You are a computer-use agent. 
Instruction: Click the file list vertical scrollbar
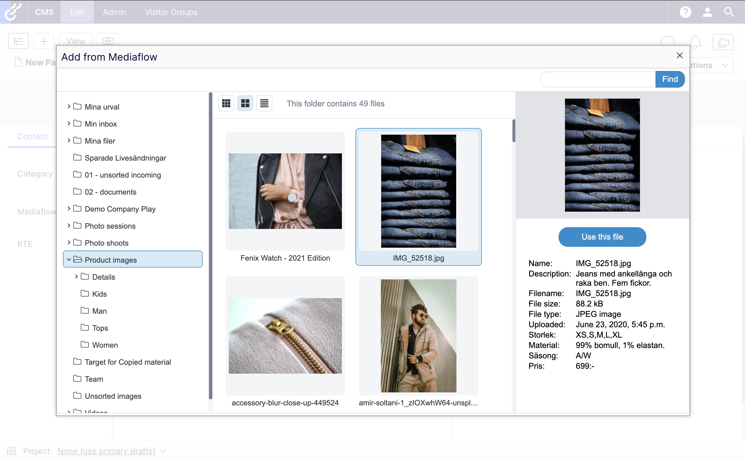pos(514,131)
